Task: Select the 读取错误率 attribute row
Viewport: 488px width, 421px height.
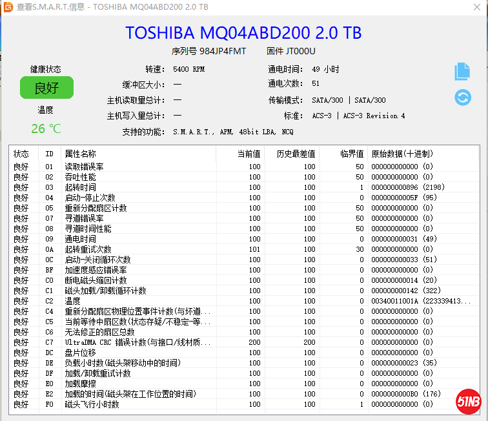Action: tap(84, 167)
